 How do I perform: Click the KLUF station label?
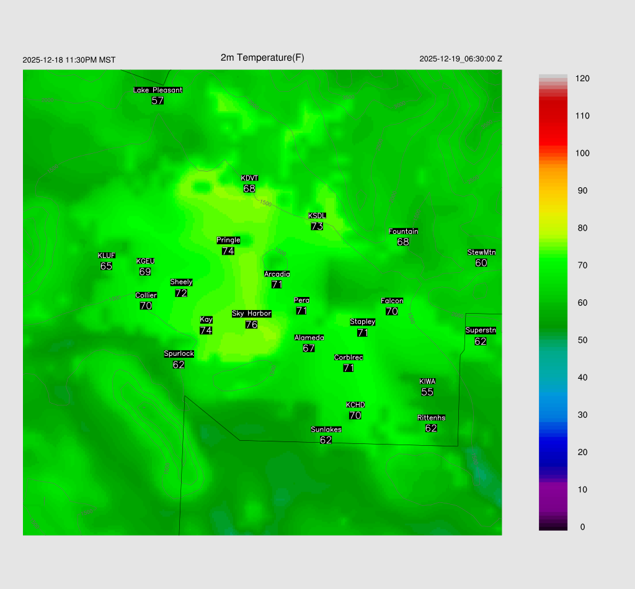(x=106, y=255)
